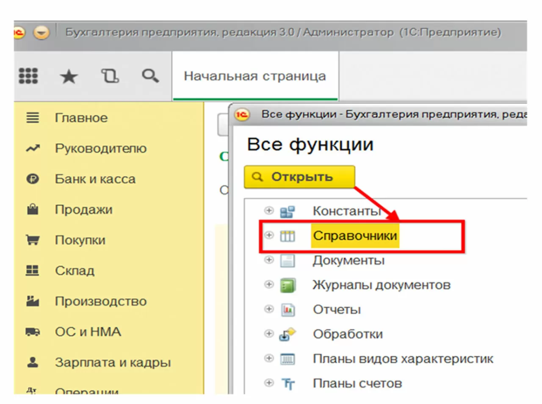Expand the Константы tree node
Image resolution: width=542 pixels, height=404 pixels.
(269, 210)
